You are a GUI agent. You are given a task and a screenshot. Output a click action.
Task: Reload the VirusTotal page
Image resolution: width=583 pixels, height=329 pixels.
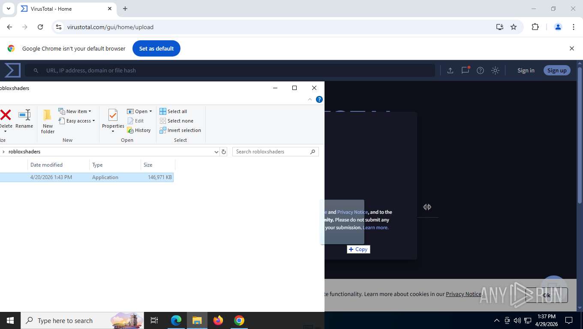[40, 27]
